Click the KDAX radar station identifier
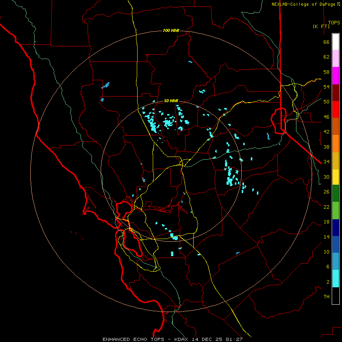 (x=182, y=339)
